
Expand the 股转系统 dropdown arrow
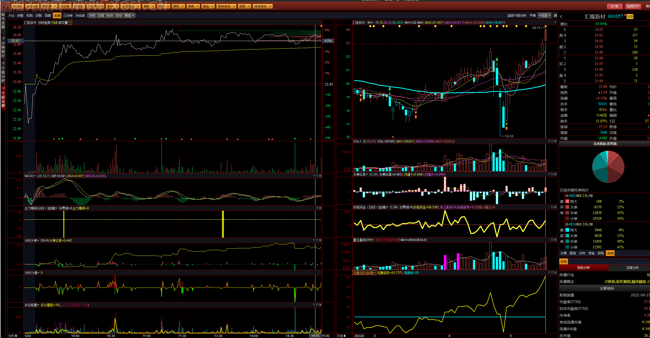point(234,6)
